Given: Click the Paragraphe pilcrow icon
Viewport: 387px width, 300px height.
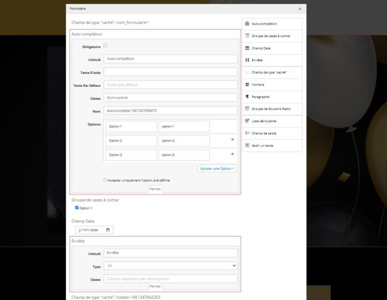Looking at the screenshot, I should (247, 97).
